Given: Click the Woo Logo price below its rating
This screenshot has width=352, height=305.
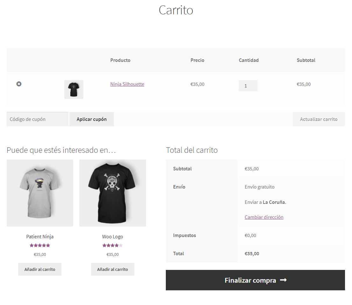Looking at the screenshot, I should tap(113, 255).
